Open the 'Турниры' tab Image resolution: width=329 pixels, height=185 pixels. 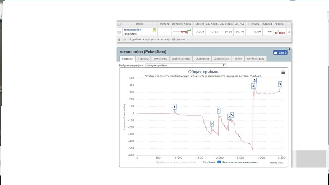(x=143, y=59)
